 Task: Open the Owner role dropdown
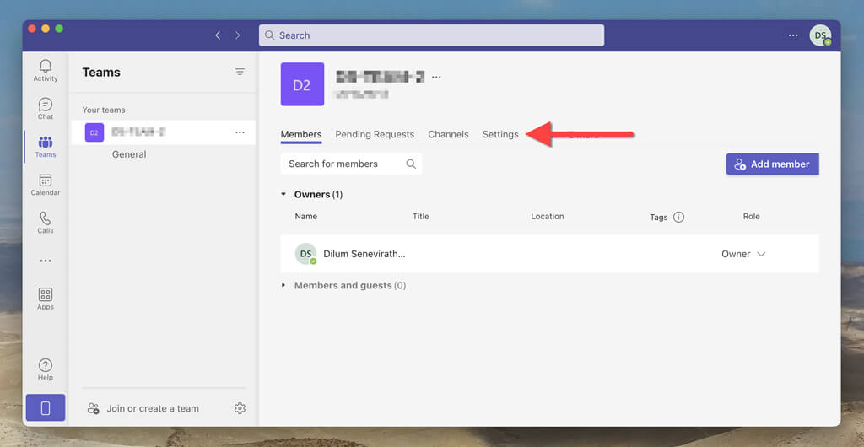pyautogui.click(x=743, y=254)
